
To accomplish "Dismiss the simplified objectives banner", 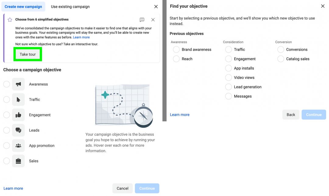I will [x=153, y=20].
